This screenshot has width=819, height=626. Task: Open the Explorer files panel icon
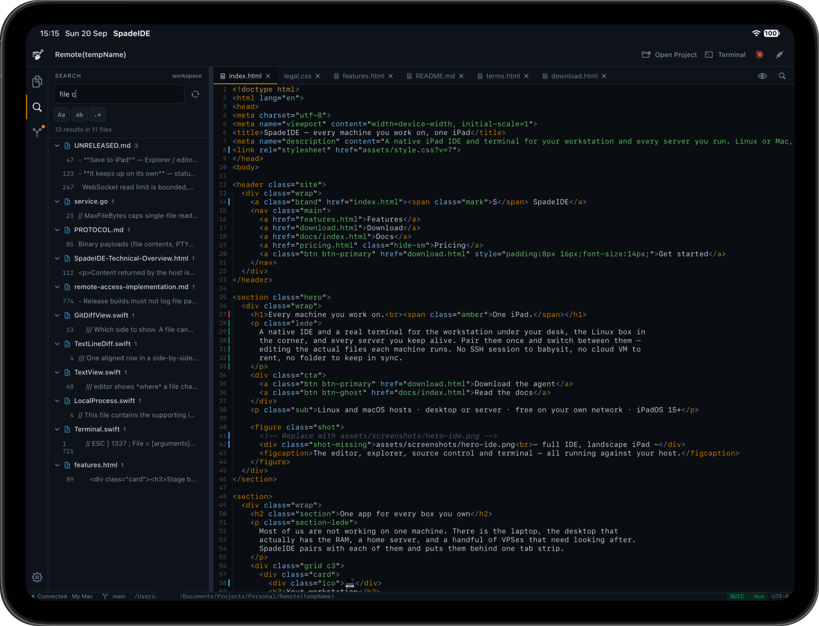coord(37,81)
